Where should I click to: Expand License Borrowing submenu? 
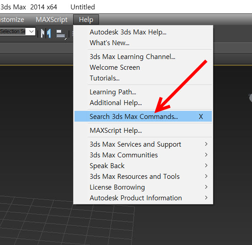pyautogui.click(x=143, y=187)
